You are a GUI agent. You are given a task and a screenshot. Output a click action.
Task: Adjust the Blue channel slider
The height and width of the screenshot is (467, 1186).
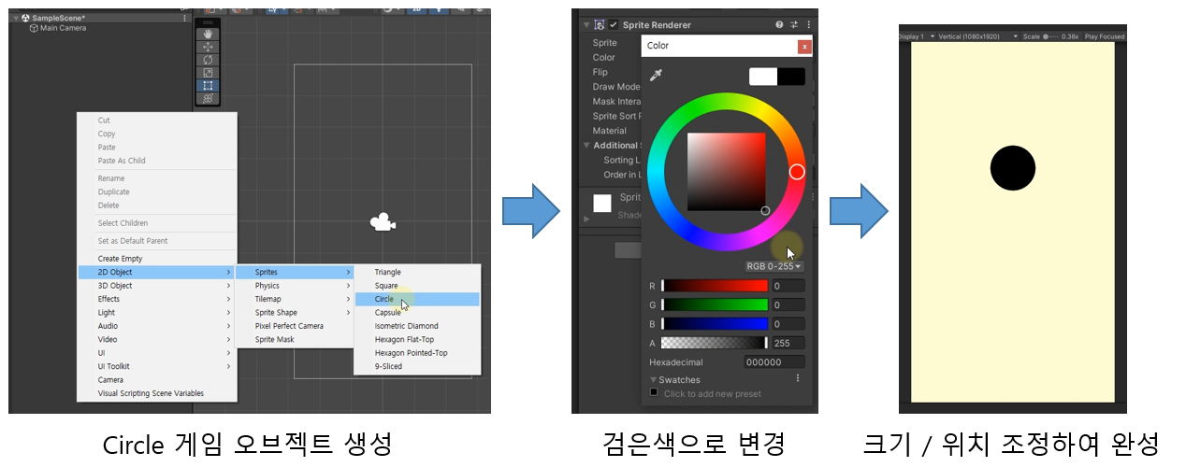coord(715,324)
